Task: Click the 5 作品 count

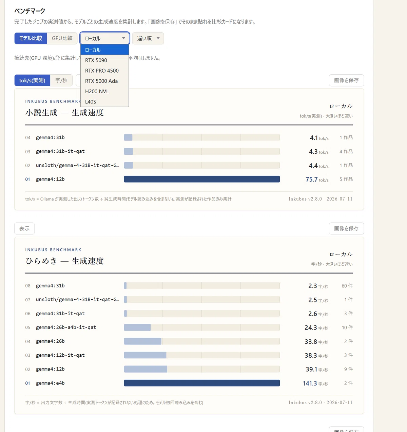Action: tap(346, 179)
